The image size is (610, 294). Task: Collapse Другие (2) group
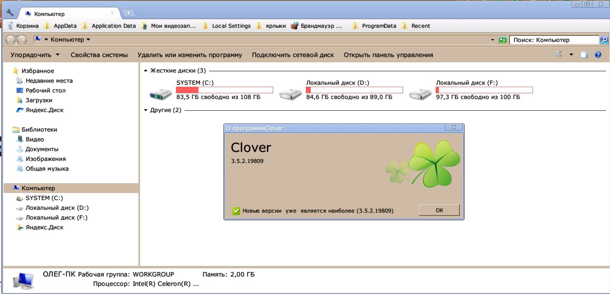pos(146,110)
